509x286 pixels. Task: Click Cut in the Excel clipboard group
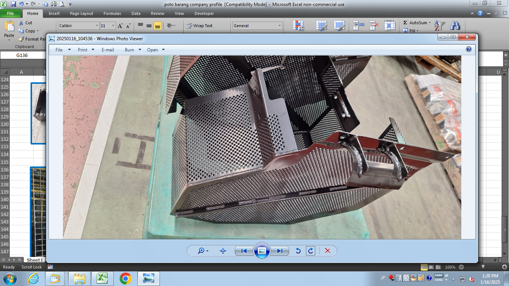click(x=26, y=23)
